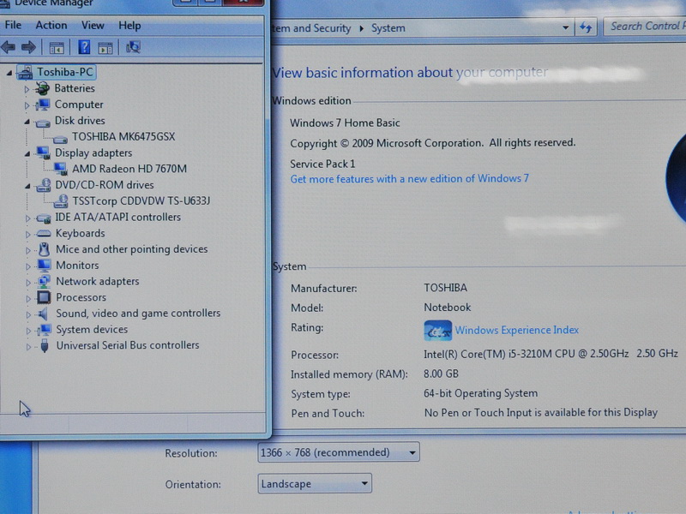The height and width of the screenshot is (514, 686).
Task: Click the Forward arrow in Device Manager toolbar
Action: coord(29,47)
